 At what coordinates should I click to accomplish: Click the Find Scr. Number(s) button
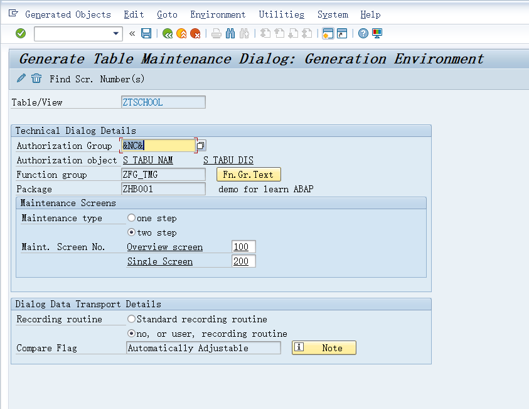pos(97,79)
